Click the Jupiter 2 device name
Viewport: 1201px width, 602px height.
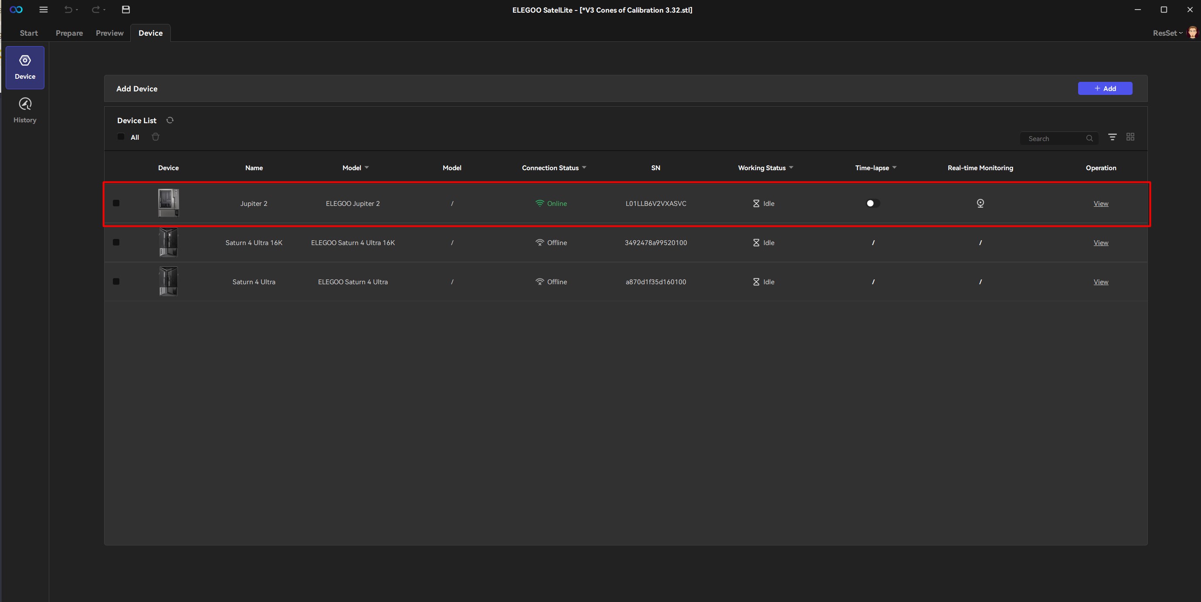pos(254,203)
